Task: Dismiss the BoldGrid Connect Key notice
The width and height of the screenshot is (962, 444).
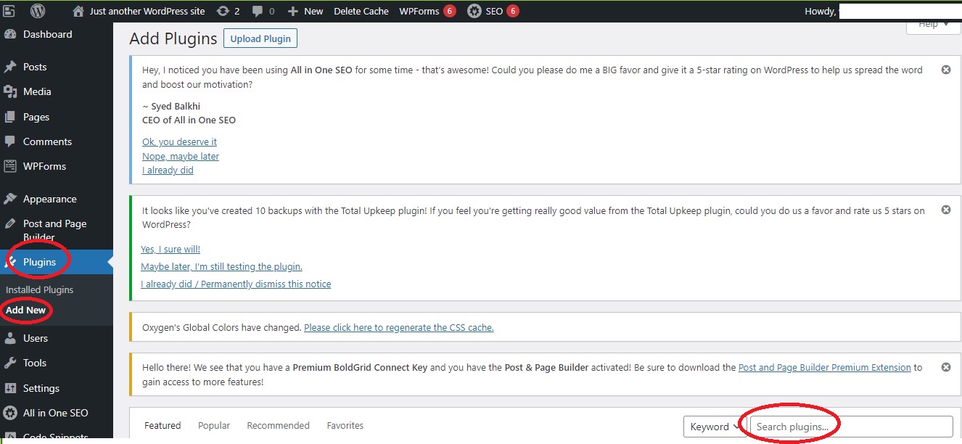Action: pos(946,367)
